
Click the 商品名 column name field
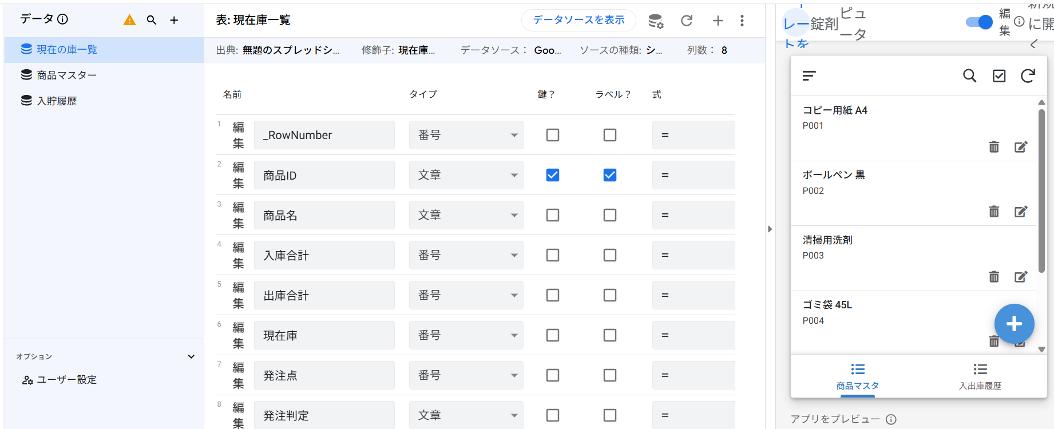(x=324, y=215)
